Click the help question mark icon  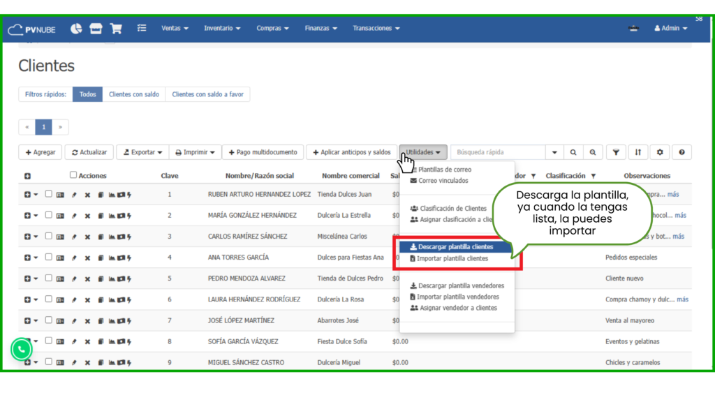tap(681, 152)
